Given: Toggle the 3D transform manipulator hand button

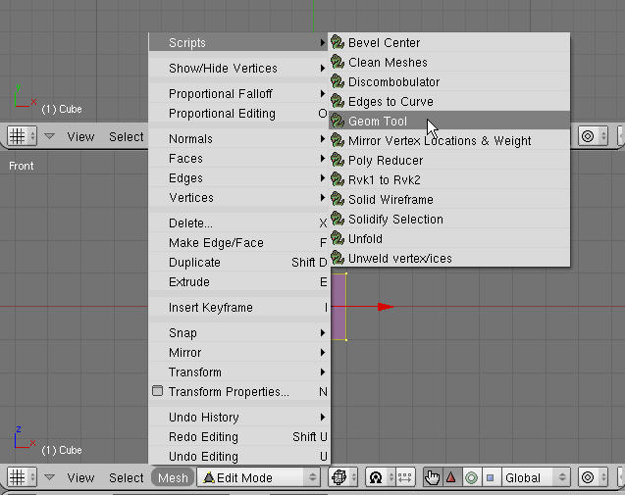Looking at the screenshot, I should 432,477.
